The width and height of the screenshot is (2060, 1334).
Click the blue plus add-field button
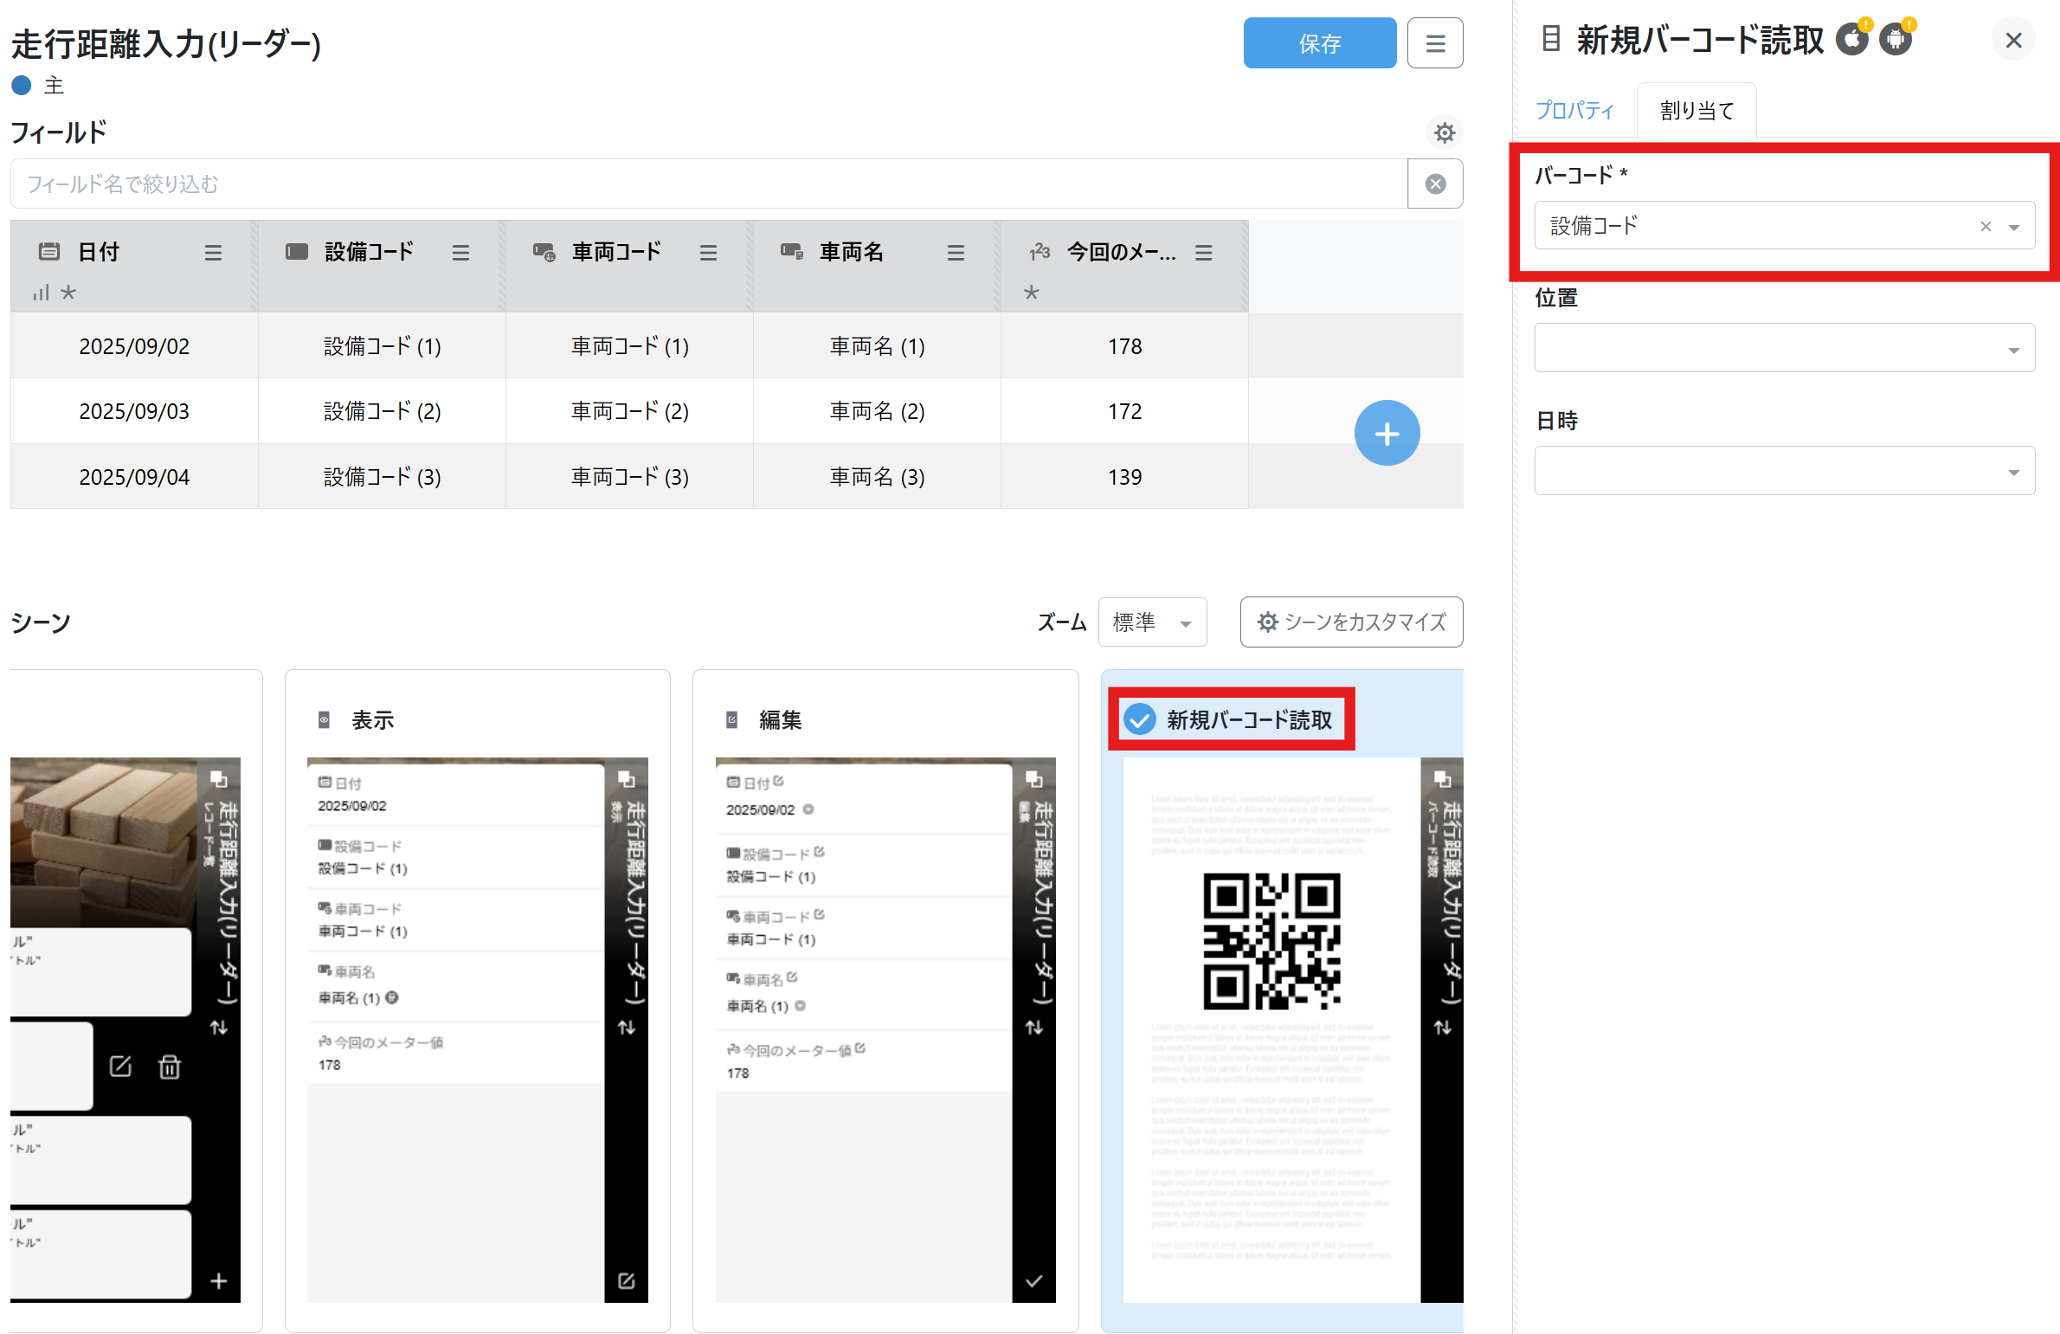[x=1386, y=433]
